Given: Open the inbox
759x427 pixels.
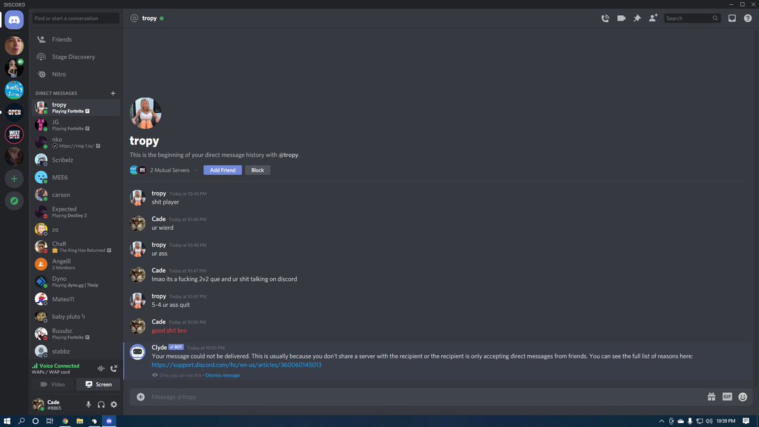Looking at the screenshot, I should point(732,18).
